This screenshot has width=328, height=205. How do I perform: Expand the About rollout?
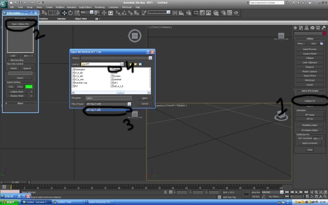coord(20,103)
